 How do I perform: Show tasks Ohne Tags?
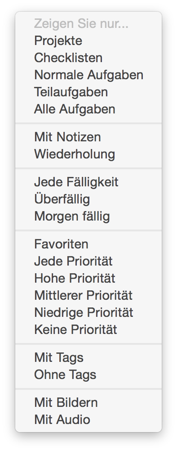88,374
